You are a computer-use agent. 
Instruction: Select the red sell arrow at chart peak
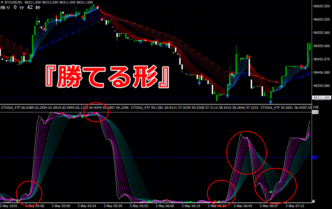(98, 6)
